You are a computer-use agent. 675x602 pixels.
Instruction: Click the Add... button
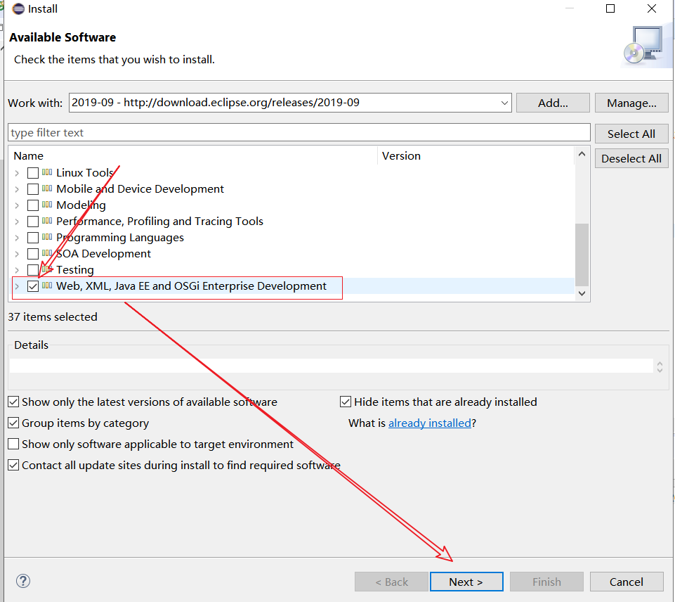[x=553, y=103]
